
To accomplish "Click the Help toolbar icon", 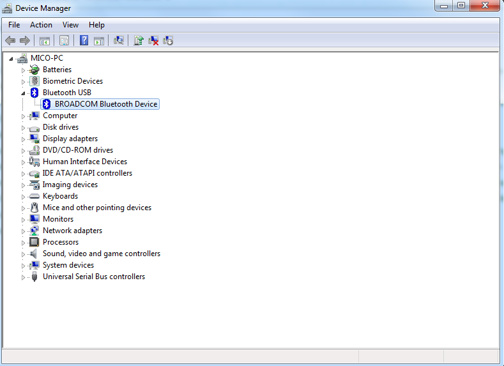I will pyautogui.click(x=84, y=41).
